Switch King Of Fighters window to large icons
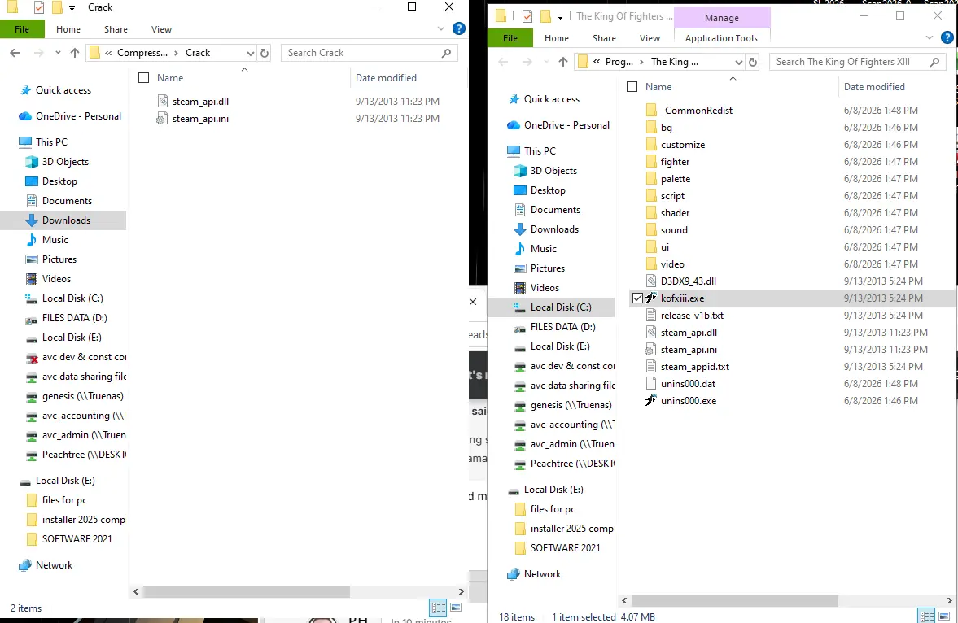958x623 pixels. pyautogui.click(x=944, y=616)
